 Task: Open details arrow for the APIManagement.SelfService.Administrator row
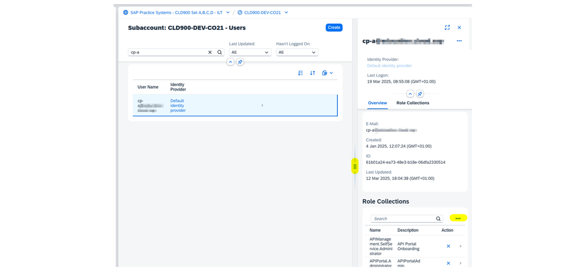(460, 246)
